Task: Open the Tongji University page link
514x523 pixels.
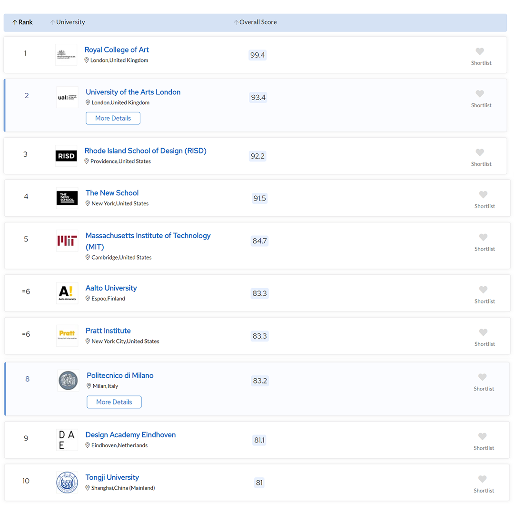Action: click(112, 477)
